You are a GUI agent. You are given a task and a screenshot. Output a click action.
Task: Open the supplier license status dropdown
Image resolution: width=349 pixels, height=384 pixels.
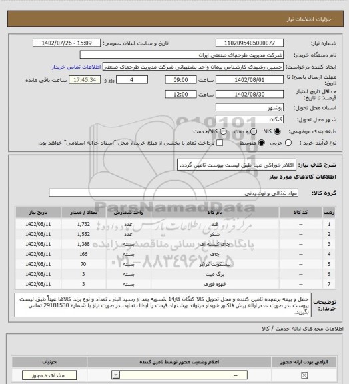click(179, 375)
